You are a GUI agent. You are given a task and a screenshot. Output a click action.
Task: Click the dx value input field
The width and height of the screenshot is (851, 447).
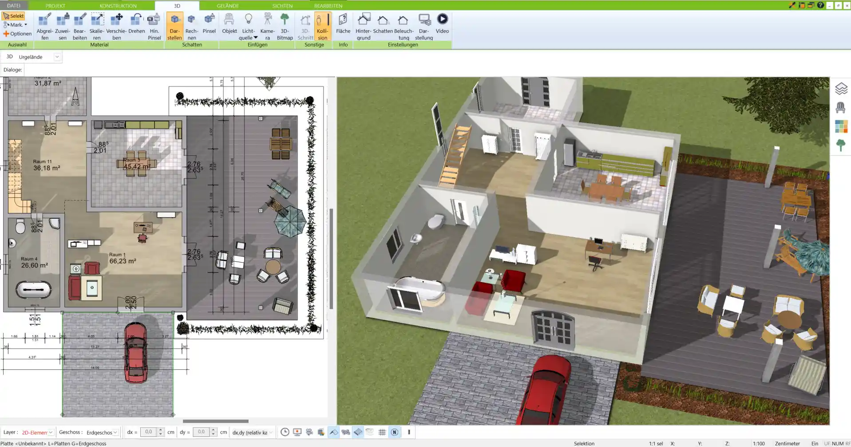[149, 432]
